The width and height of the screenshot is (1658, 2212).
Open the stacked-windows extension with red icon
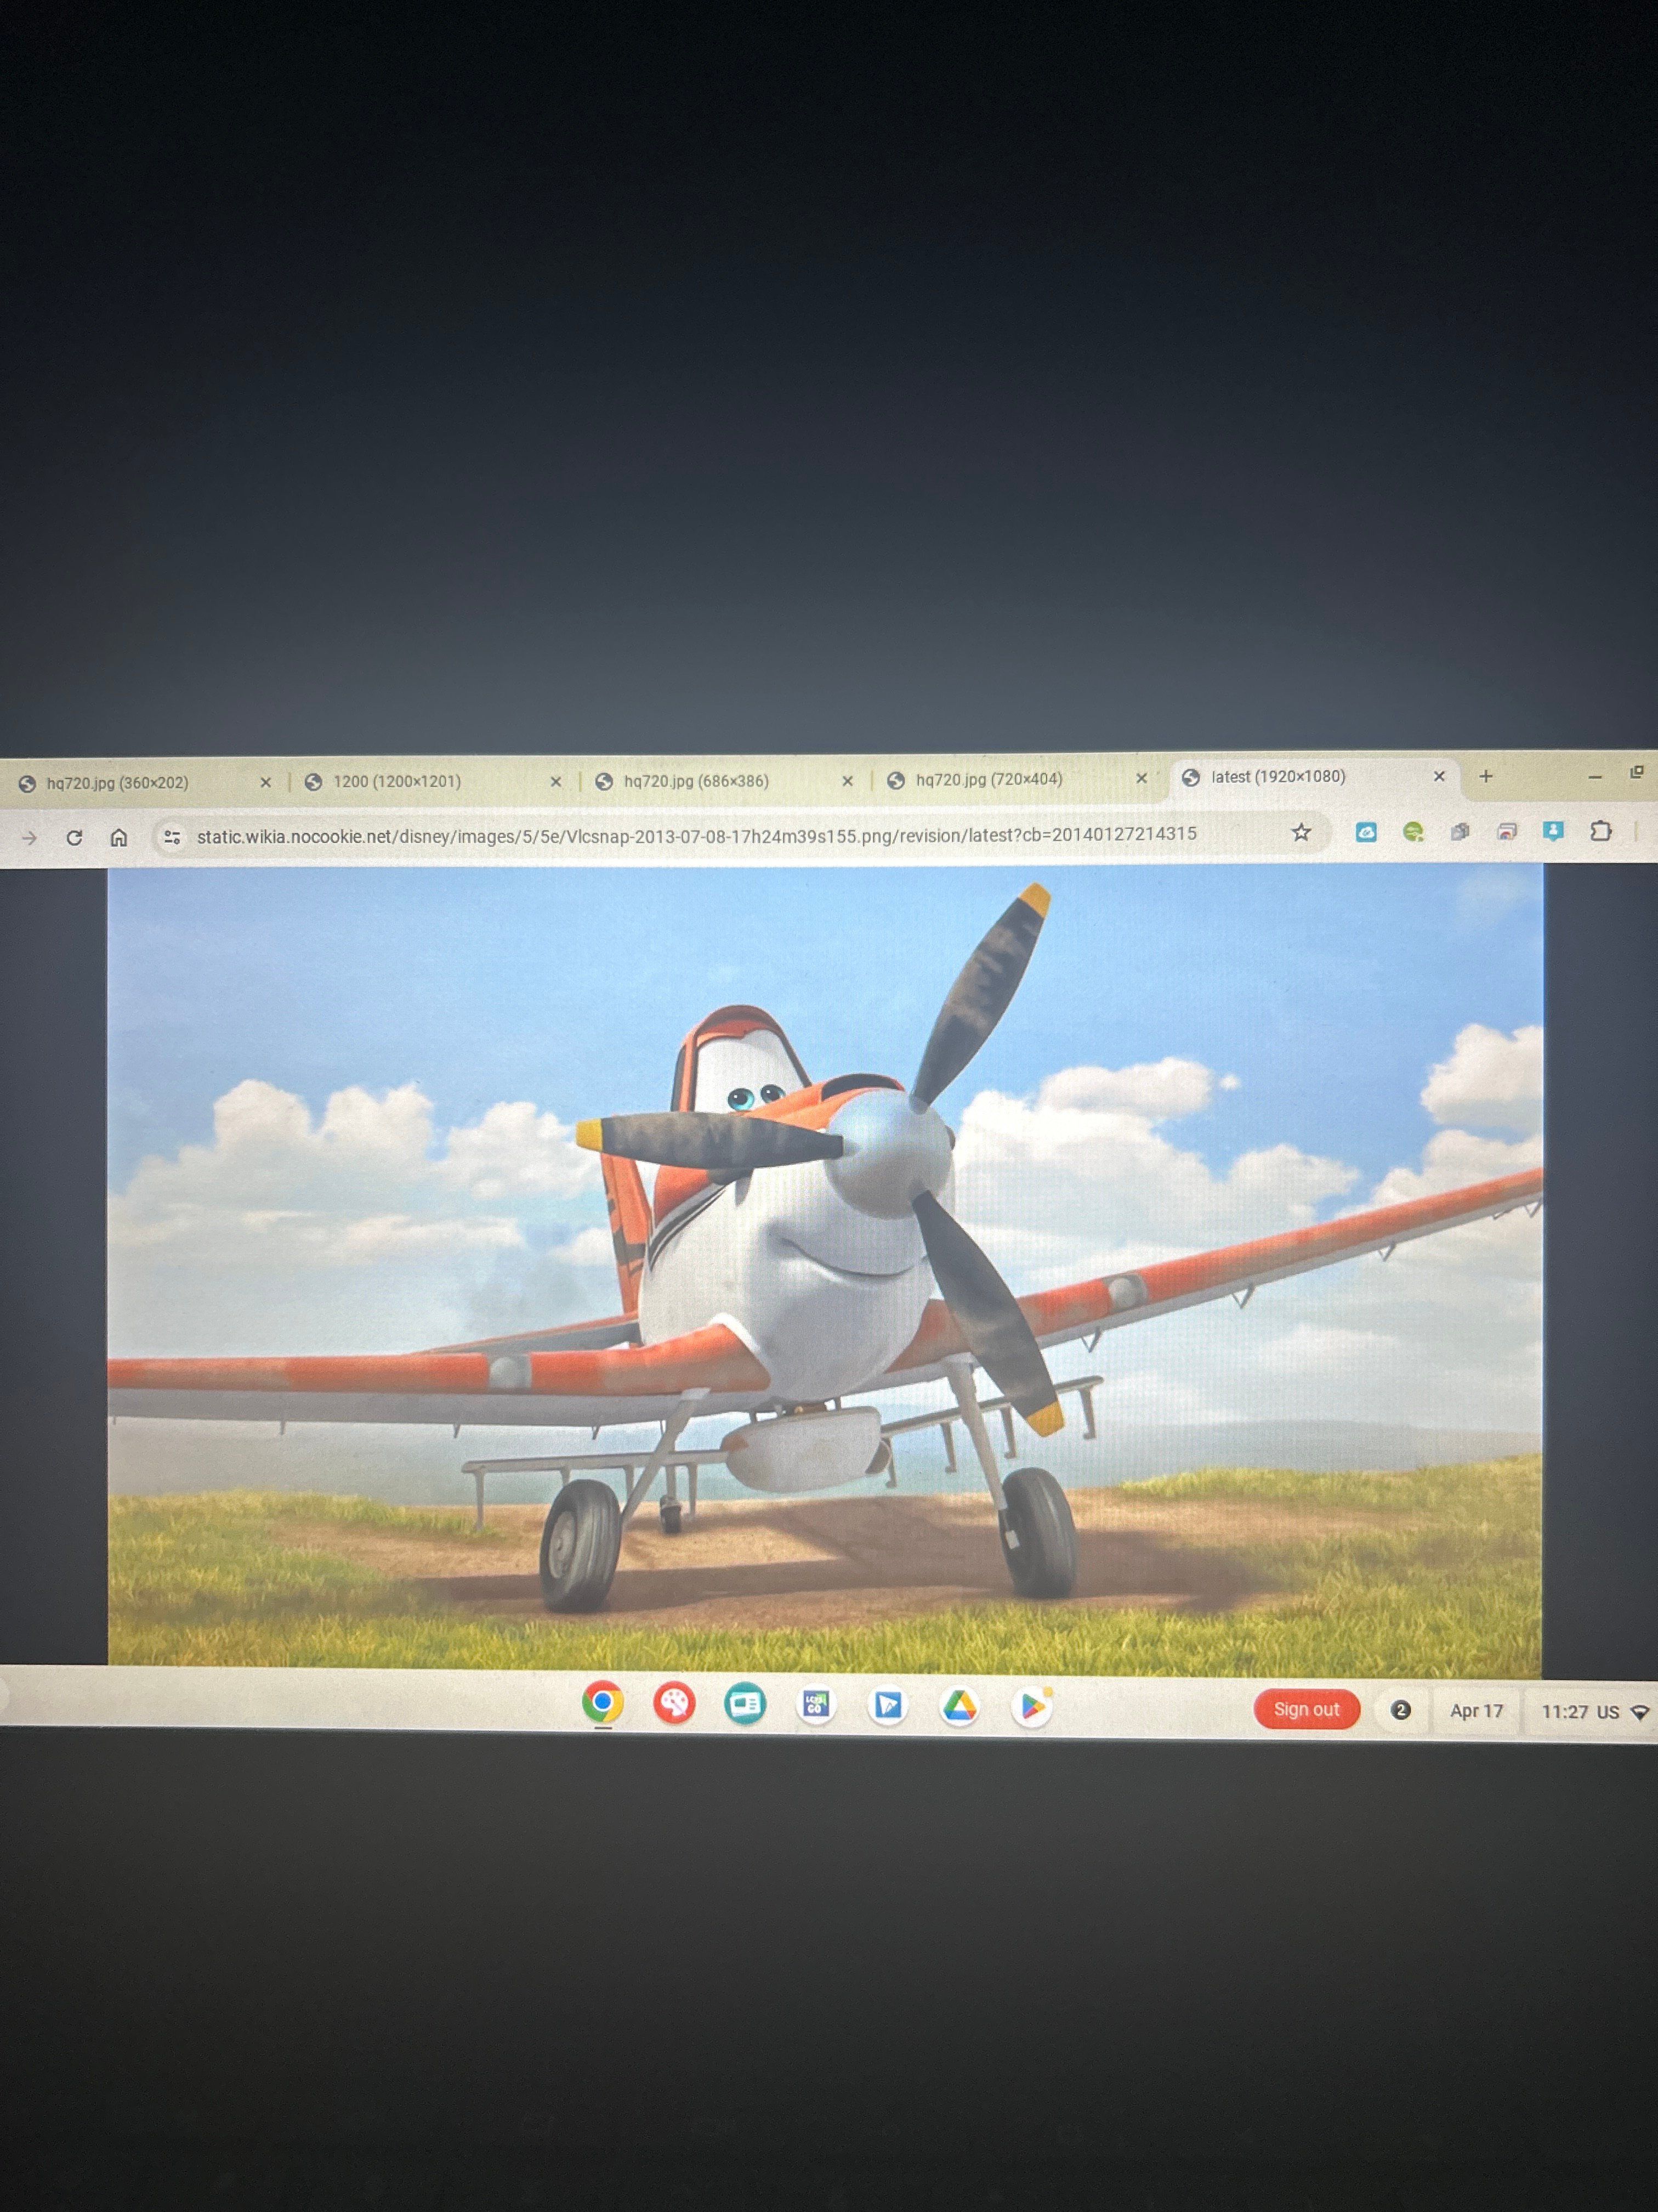point(1507,831)
